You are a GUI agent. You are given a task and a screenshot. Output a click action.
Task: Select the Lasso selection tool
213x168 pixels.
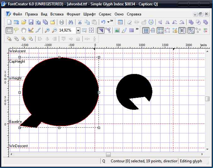[16, 30]
